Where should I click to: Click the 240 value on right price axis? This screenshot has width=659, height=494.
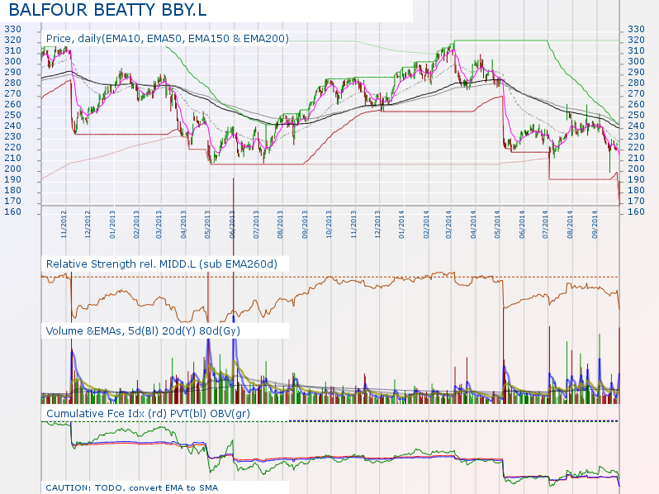pos(637,126)
